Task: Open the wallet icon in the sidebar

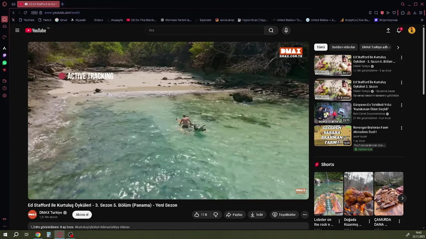Action: pyautogui.click(x=5, y=81)
